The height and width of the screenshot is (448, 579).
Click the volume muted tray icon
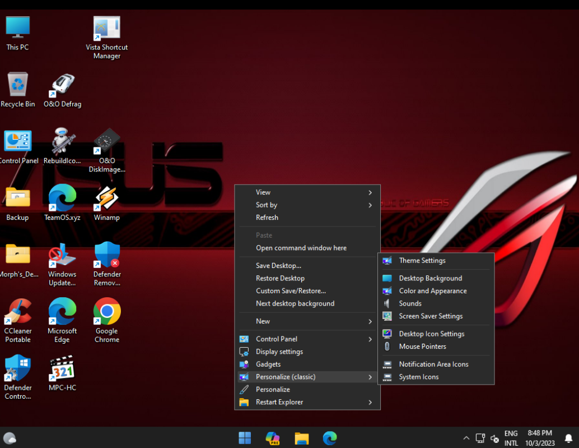[495, 439]
